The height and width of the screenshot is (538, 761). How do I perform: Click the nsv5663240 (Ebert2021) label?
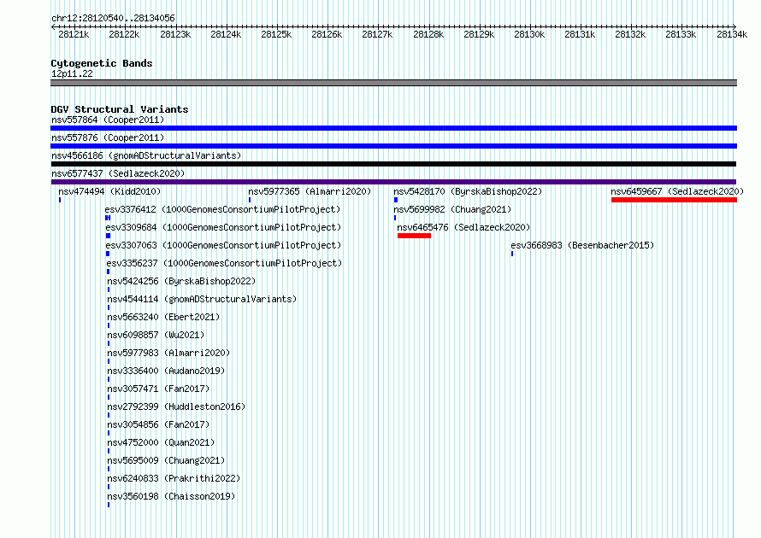pos(163,317)
